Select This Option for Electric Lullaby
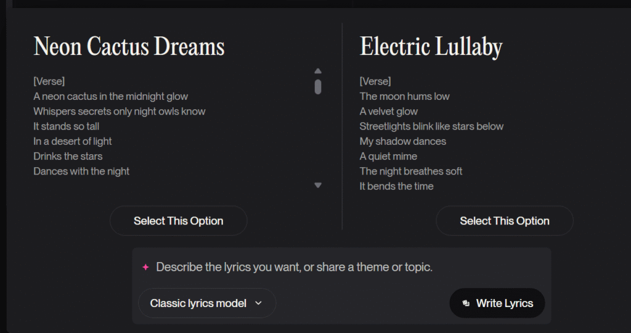This screenshot has height=333, width=631. 504,221
